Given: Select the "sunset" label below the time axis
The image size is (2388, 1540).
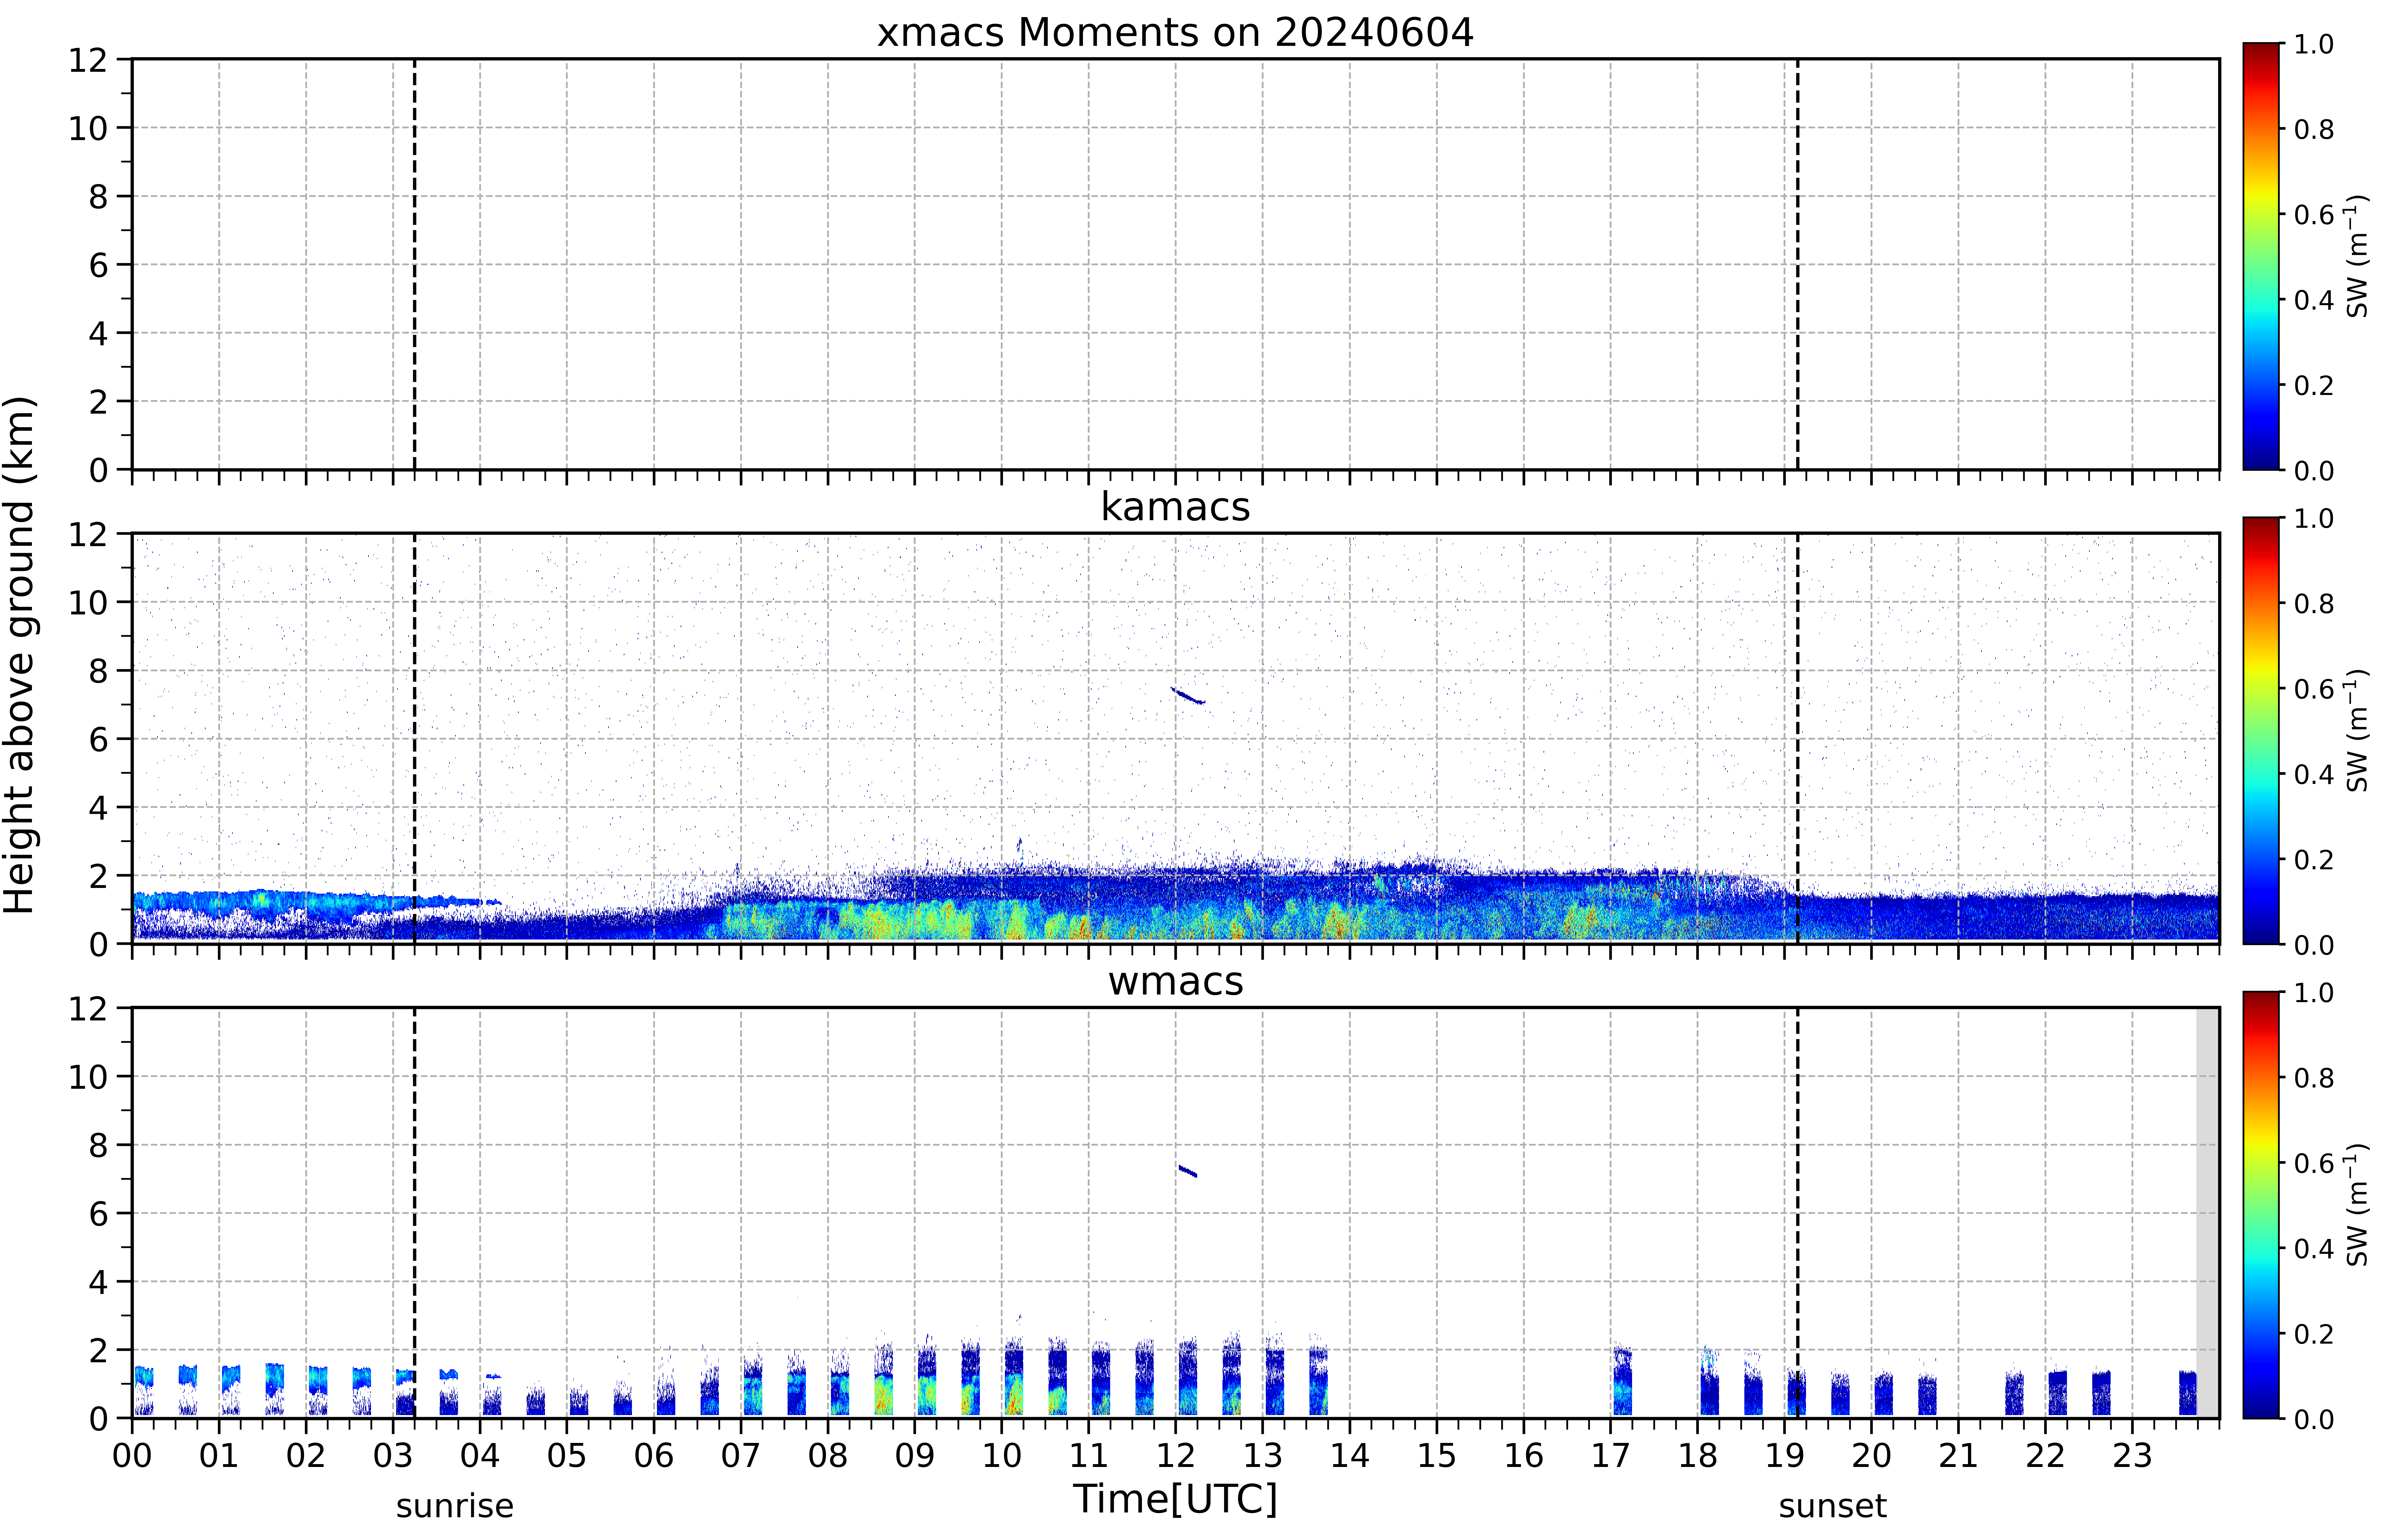Looking at the screenshot, I should (1833, 1506).
